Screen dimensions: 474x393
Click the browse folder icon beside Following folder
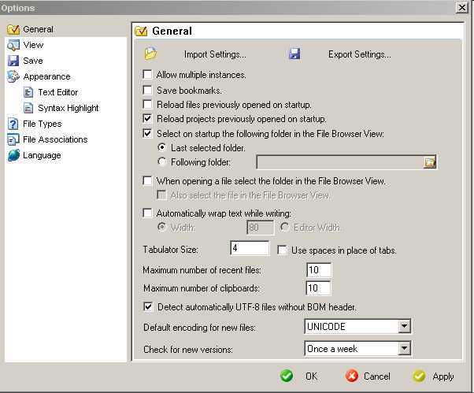[429, 162]
